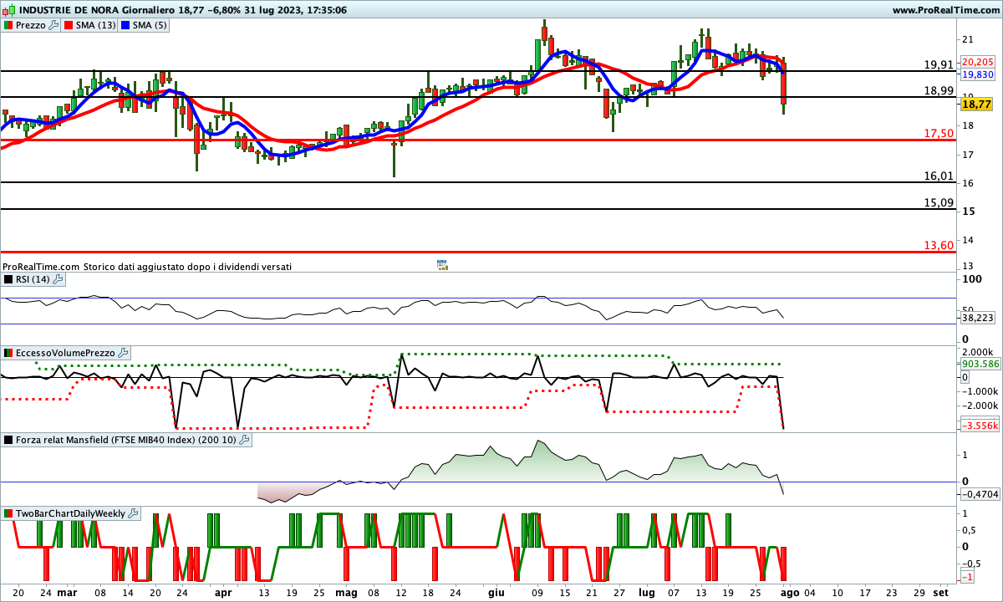The image size is (1003, 602).
Task: Click the red SMA (13) color swatch
Action: click(68, 25)
